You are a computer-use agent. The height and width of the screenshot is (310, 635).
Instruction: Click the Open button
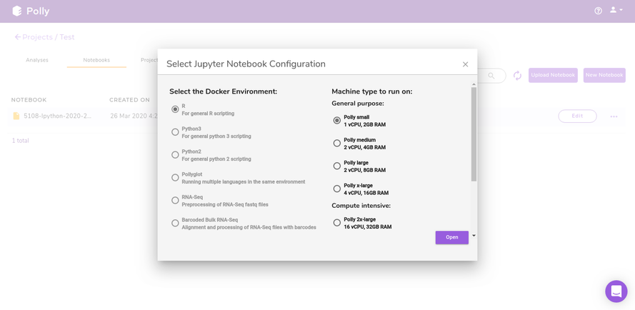452,237
